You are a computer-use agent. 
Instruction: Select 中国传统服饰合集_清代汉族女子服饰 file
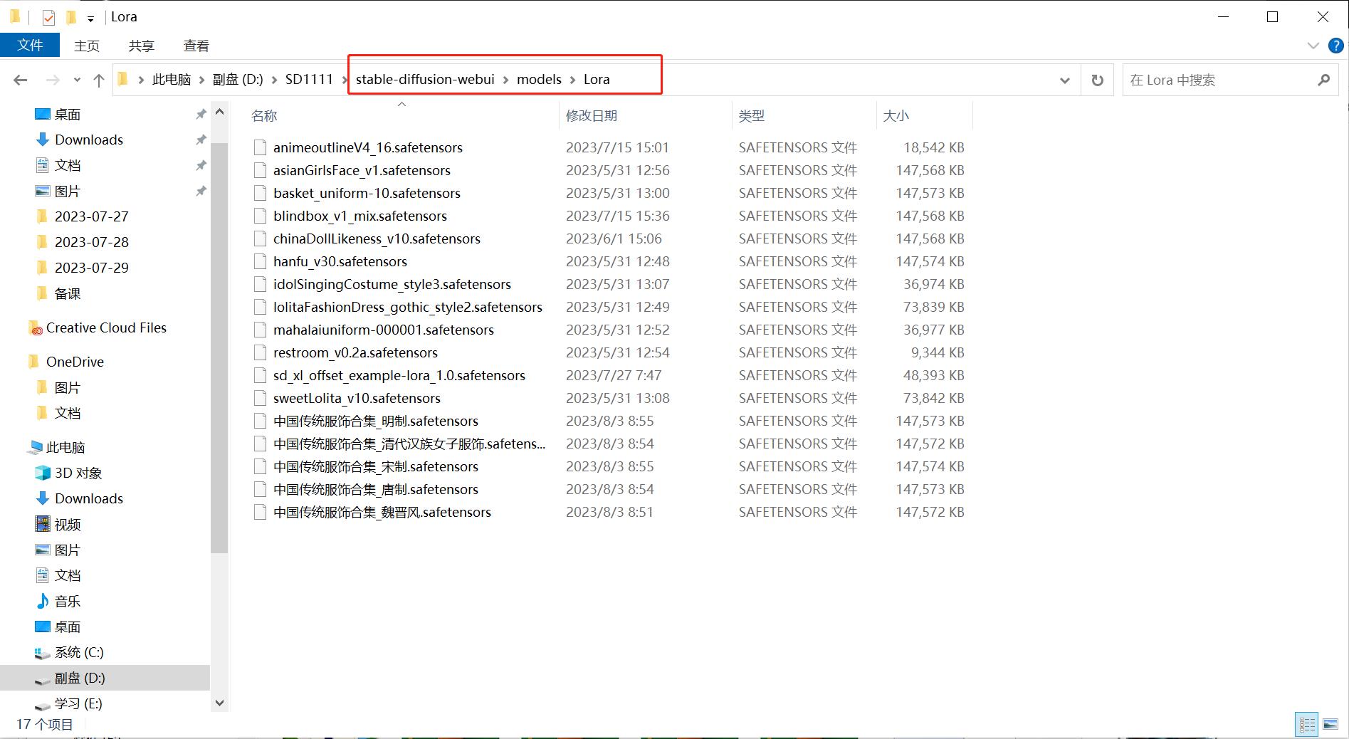pyautogui.click(x=409, y=444)
